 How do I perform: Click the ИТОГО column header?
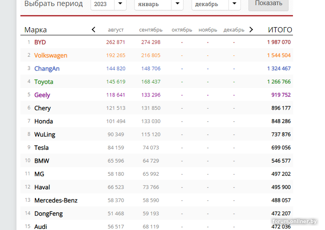pos(280,30)
